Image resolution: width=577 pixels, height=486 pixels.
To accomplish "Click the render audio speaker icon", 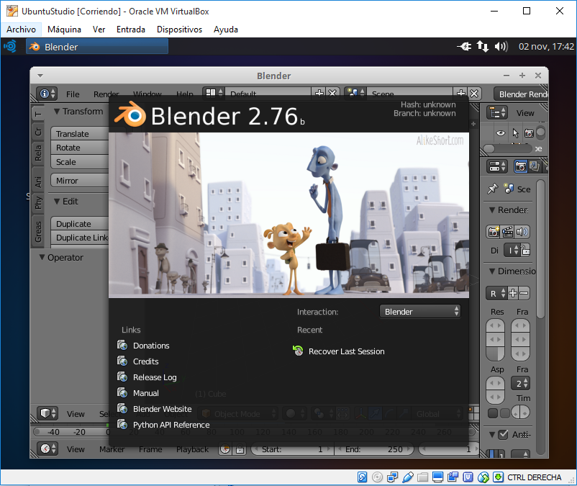I will pyautogui.click(x=522, y=232).
